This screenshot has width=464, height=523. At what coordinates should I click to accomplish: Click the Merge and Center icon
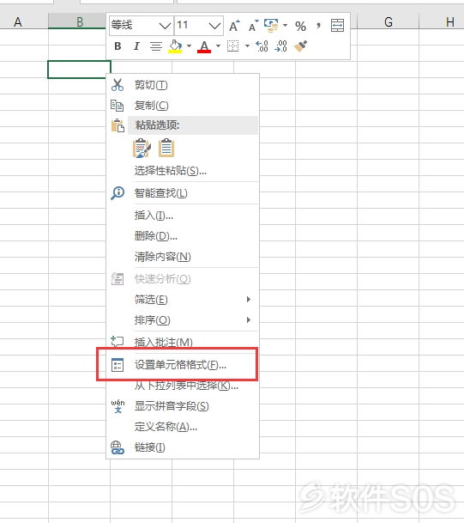coord(337,26)
